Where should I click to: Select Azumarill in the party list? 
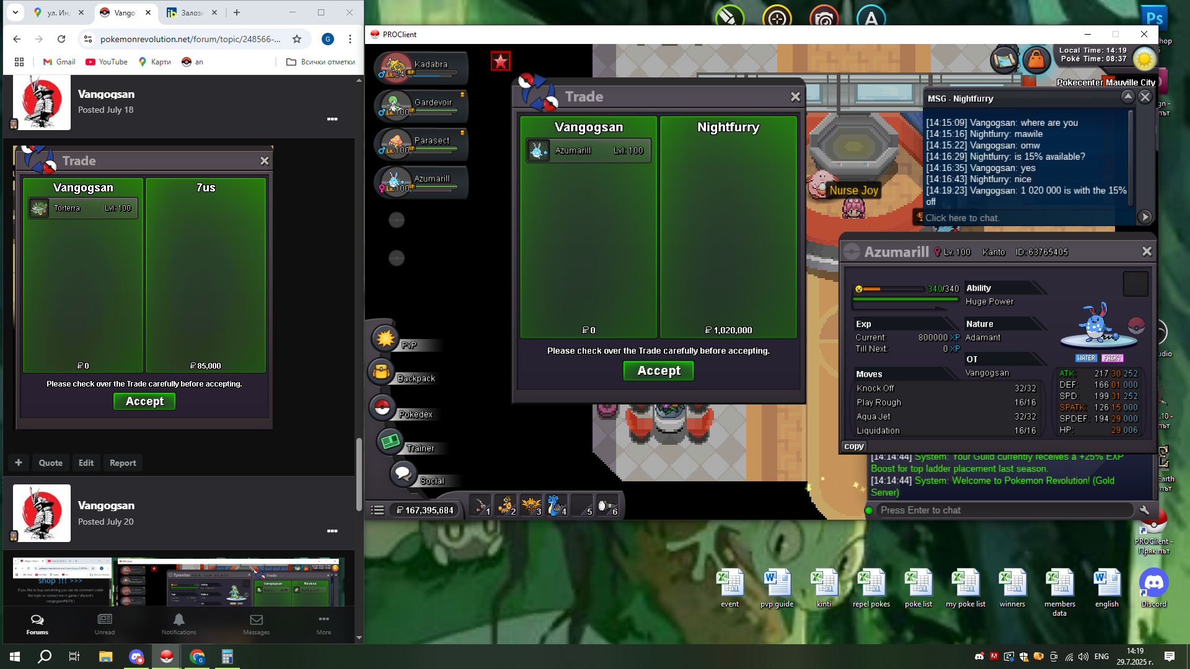tap(421, 182)
